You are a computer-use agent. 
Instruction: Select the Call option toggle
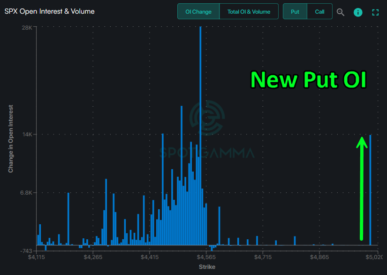point(319,12)
